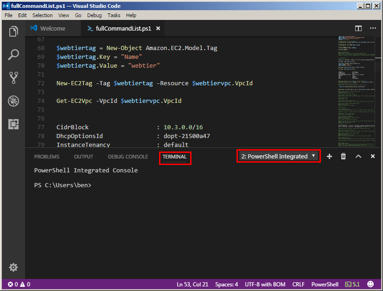Click line number 74 in the gutter

coord(41,101)
